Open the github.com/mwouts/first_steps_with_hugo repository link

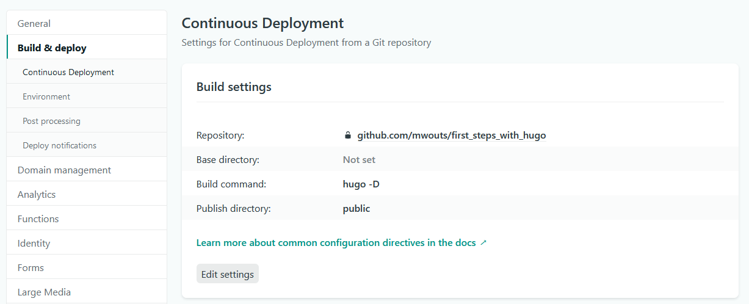click(x=451, y=136)
